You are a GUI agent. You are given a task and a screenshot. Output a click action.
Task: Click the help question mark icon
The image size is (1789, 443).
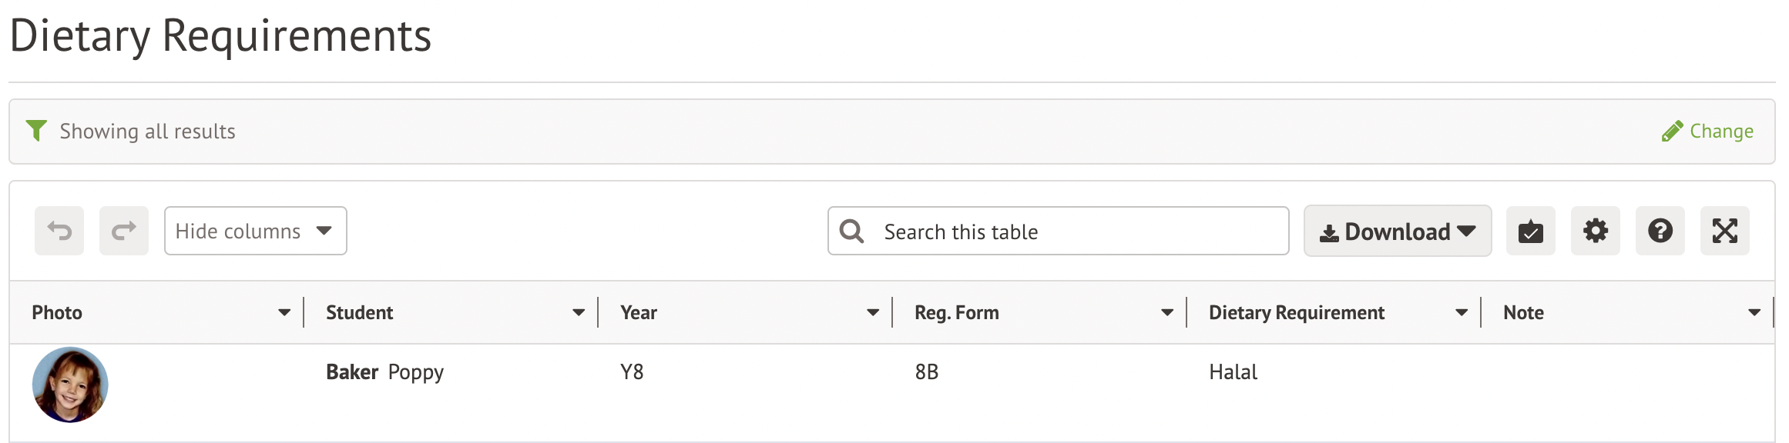click(x=1660, y=231)
